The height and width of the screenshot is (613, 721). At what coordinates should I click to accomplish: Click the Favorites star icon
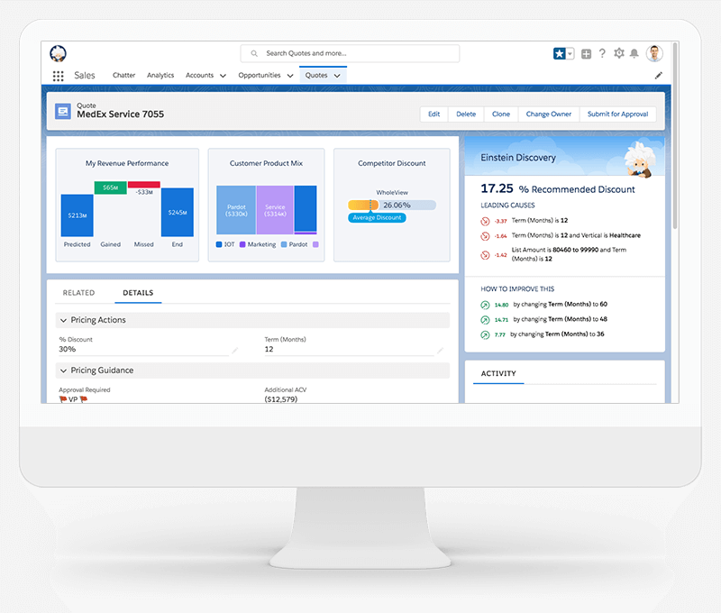coord(559,54)
